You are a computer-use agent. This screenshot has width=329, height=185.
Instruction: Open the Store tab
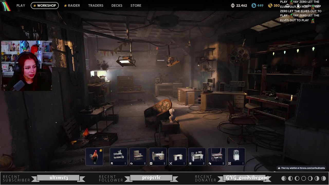(x=136, y=5)
